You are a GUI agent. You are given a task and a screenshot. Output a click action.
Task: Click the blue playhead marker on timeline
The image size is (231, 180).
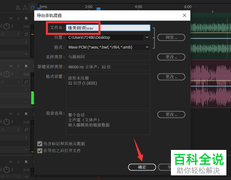98,9
